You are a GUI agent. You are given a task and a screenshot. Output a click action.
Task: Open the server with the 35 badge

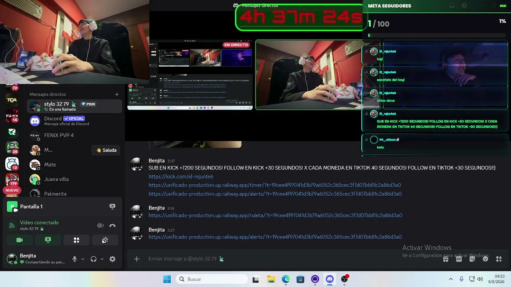click(x=12, y=147)
